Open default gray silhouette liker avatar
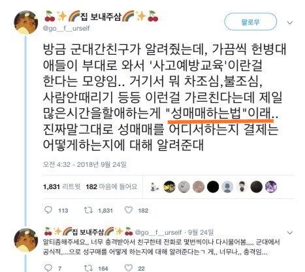 [x=227, y=187]
